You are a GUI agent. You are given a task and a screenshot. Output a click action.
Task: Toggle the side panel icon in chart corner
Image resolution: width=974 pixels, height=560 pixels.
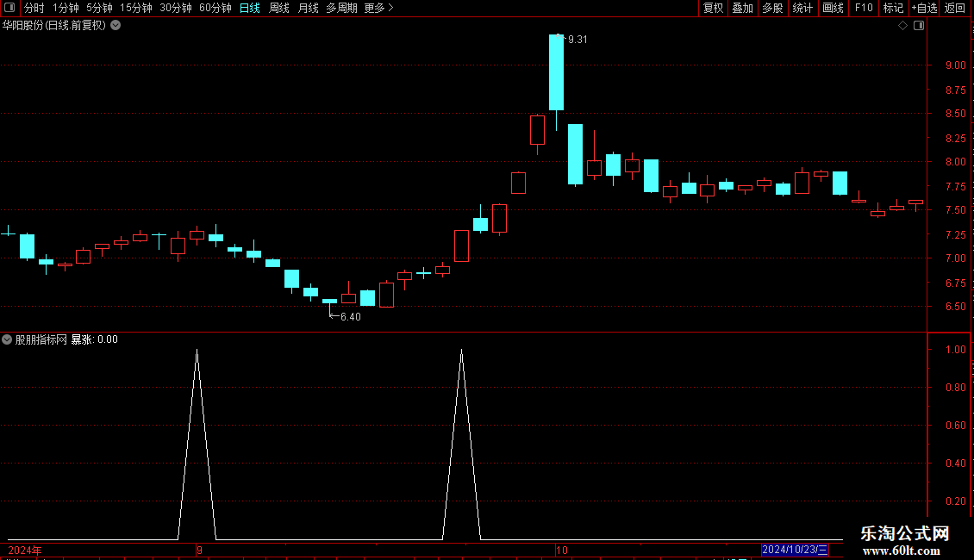[x=919, y=26]
